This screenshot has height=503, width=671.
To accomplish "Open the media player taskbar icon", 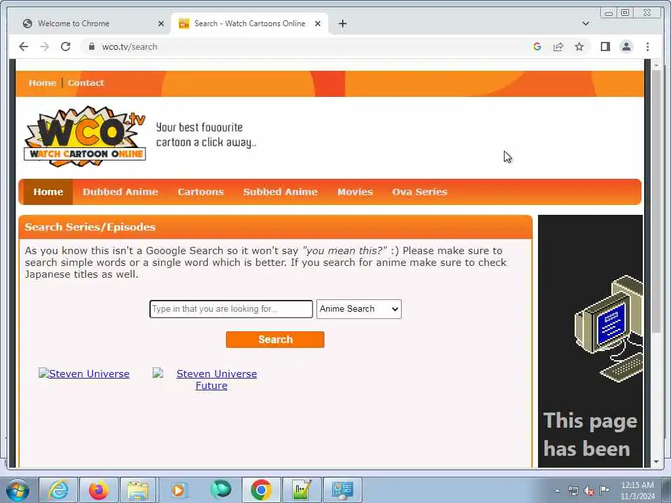I will click(179, 490).
